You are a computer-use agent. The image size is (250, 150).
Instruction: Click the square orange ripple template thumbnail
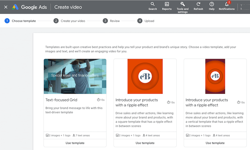[145, 76]
